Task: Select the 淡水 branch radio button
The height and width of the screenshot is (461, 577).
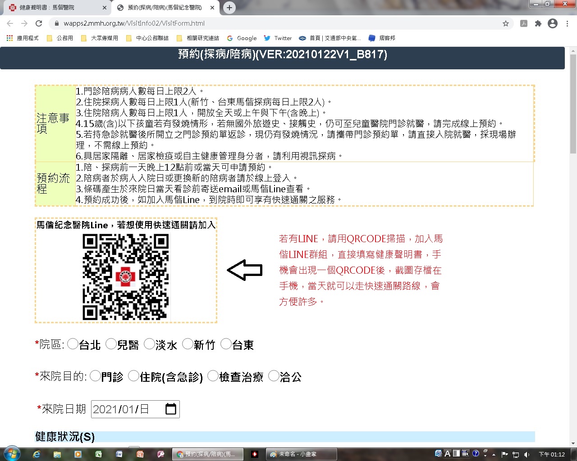Action: (149, 344)
